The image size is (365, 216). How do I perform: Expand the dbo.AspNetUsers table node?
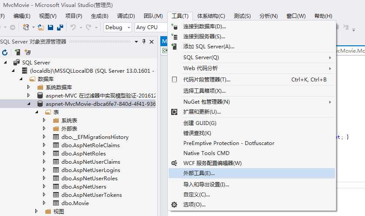(44, 186)
